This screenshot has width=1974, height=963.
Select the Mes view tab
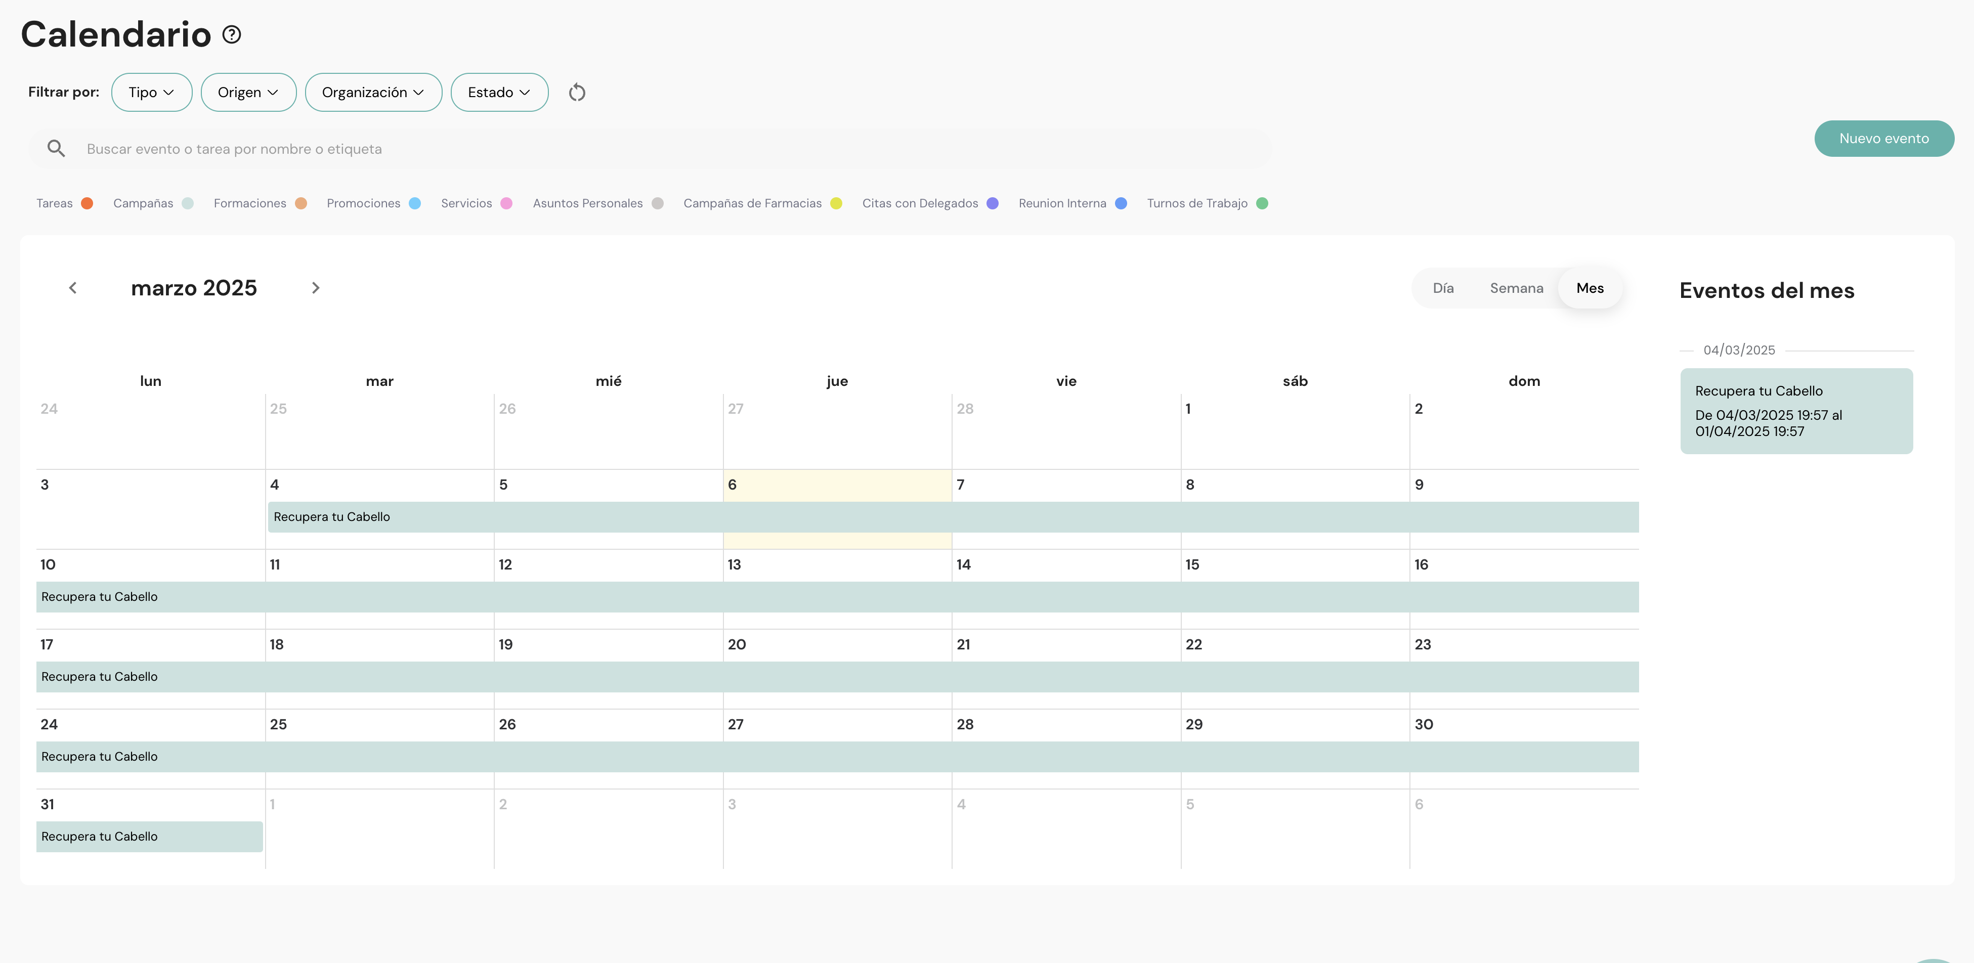[1590, 288]
